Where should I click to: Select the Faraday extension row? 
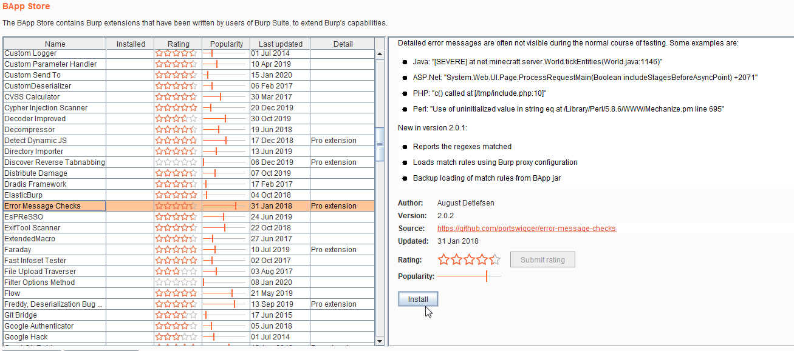189,250
